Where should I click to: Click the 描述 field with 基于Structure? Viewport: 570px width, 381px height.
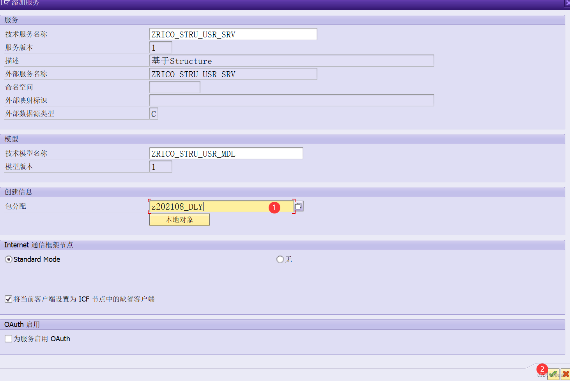click(292, 61)
